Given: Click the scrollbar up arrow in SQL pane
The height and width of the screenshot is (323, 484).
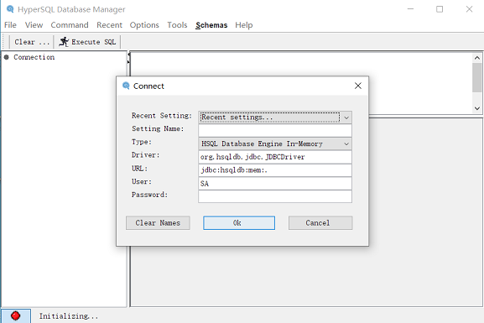Looking at the screenshot, I should pos(477,58).
